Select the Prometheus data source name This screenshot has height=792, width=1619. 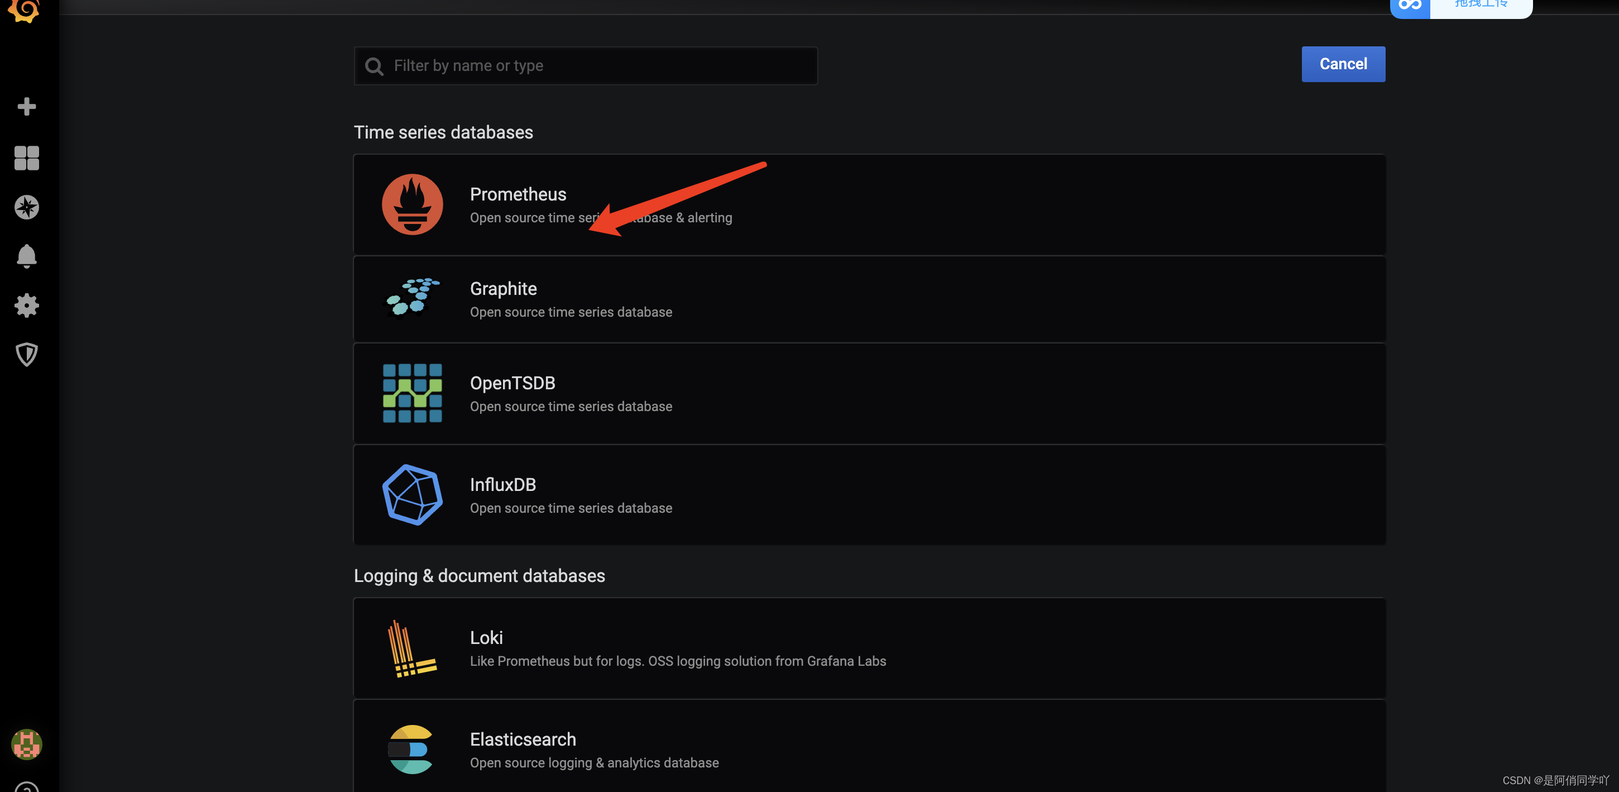518,194
